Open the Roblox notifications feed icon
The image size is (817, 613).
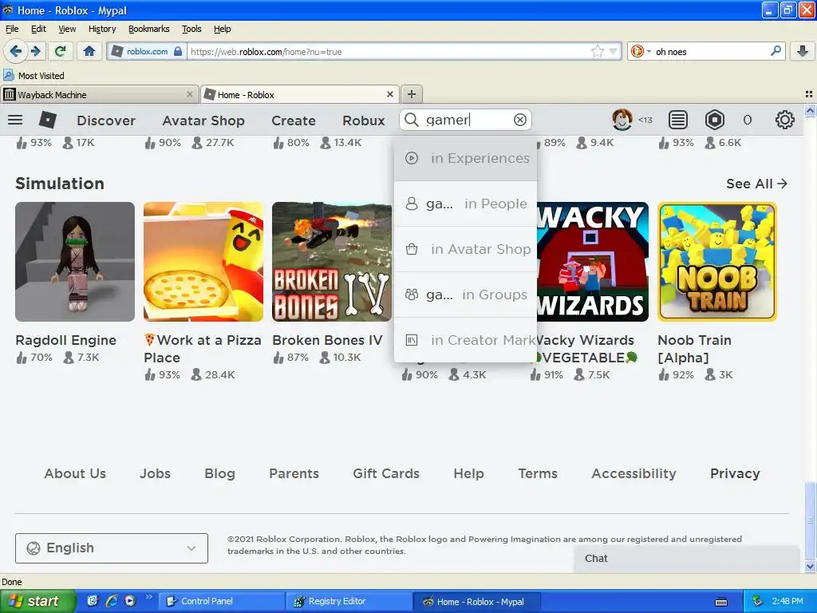[x=678, y=121]
